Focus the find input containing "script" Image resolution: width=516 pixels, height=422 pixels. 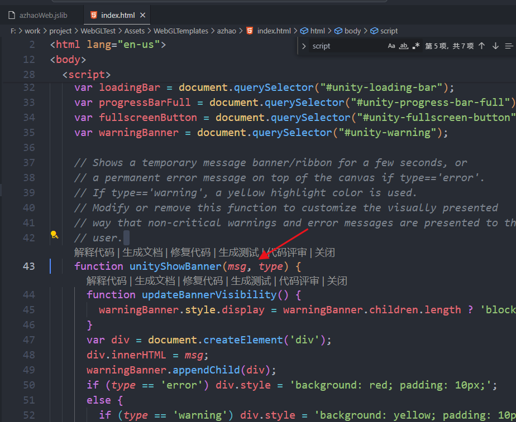click(x=347, y=46)
